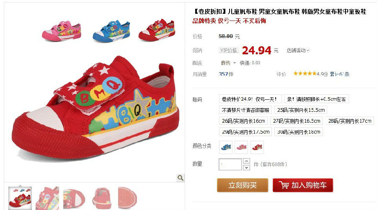This screenshot has width=377, height=210.
Task: Increase quantity with the up arrow
Action: 246,161
